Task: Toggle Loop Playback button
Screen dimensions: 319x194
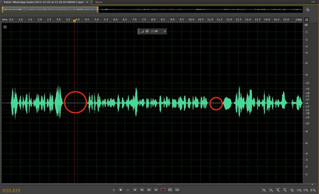Action: coord(170,190)
